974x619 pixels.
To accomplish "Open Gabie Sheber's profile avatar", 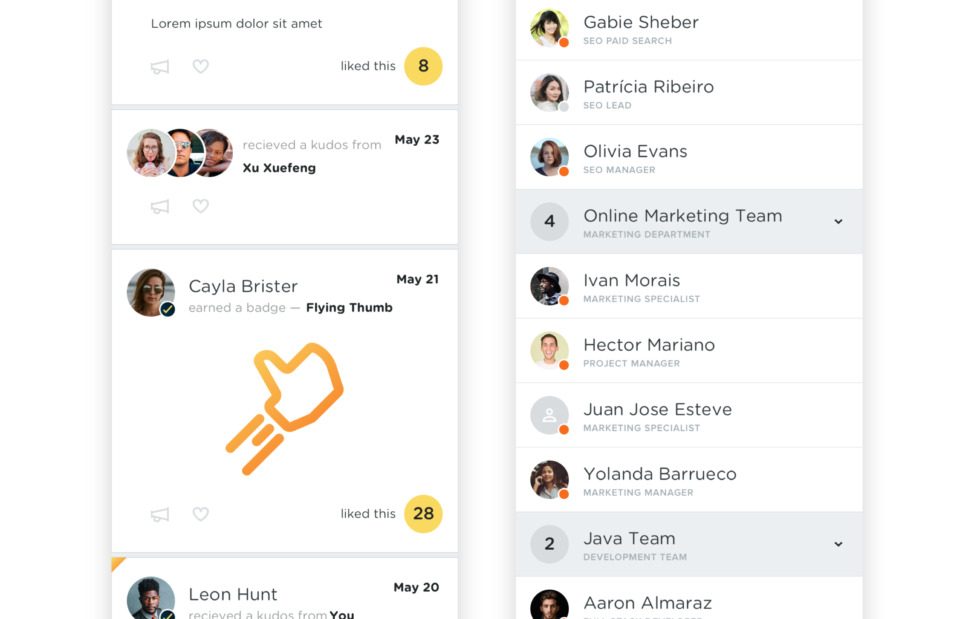I will pyautogui.click(x=549, y=28).
